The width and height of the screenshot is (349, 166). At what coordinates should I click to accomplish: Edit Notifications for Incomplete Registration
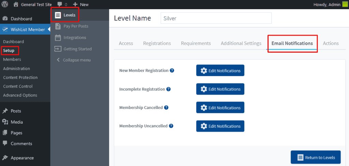click(220, 89)
